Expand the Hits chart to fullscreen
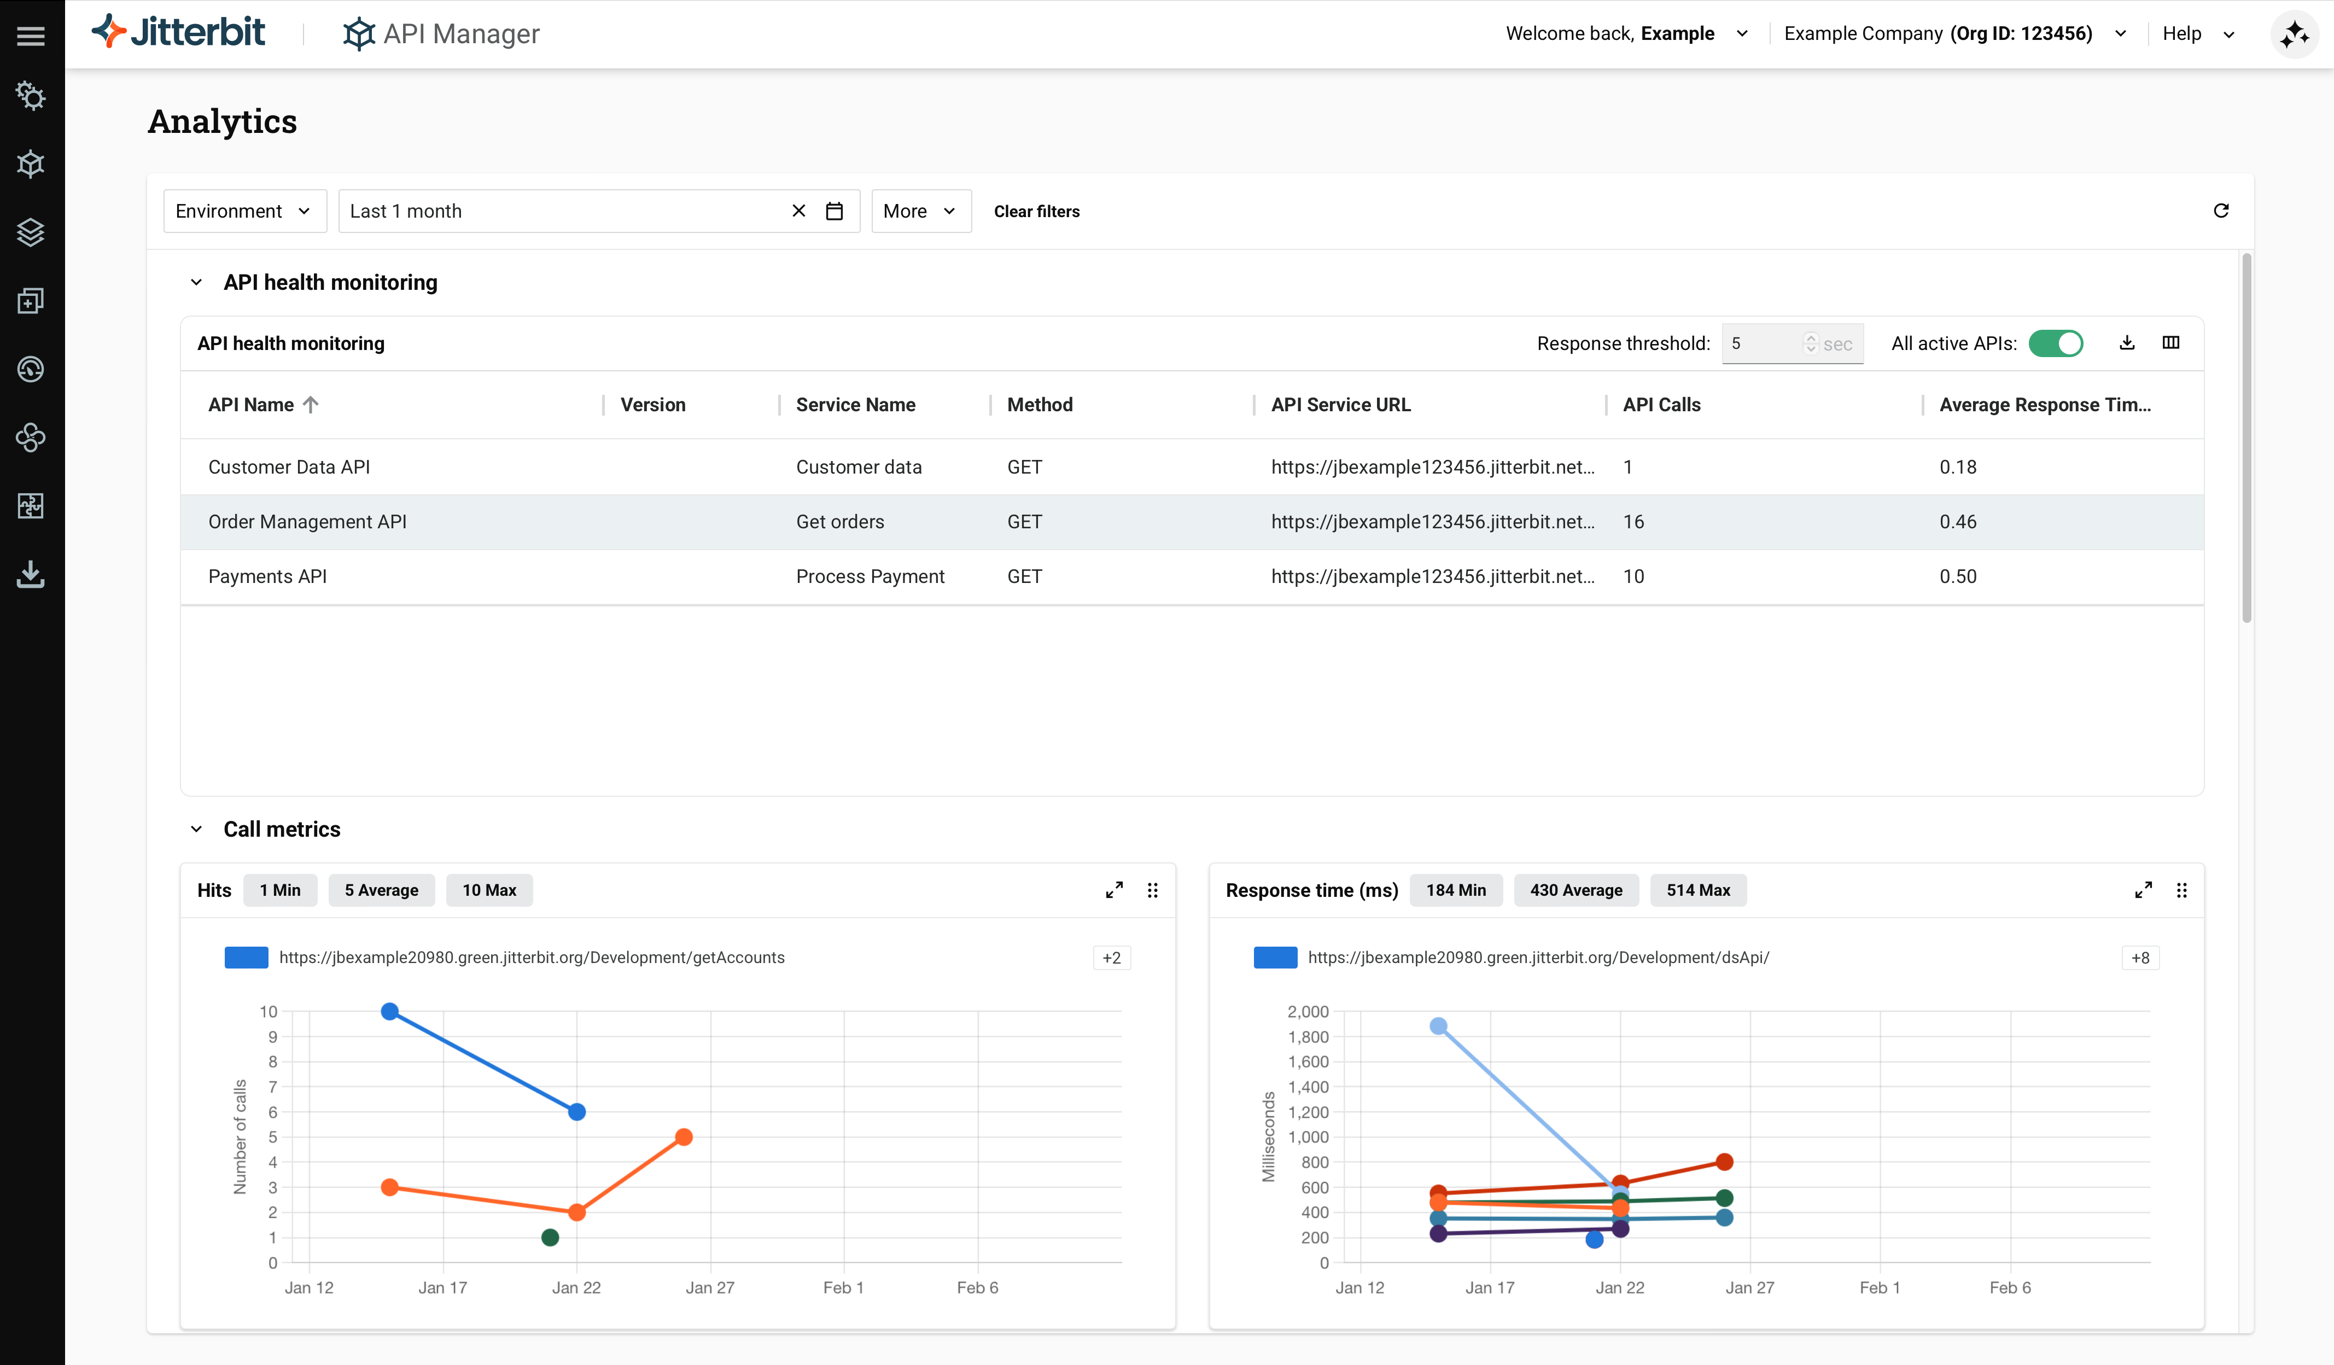This screenshot has width=2334, height=1365. [x=1114, y=890]
